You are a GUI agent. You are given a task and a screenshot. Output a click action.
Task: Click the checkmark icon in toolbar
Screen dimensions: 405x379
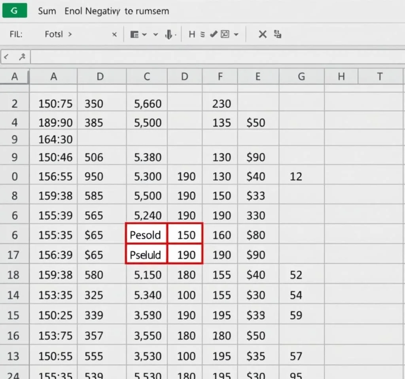pos(214,35)
